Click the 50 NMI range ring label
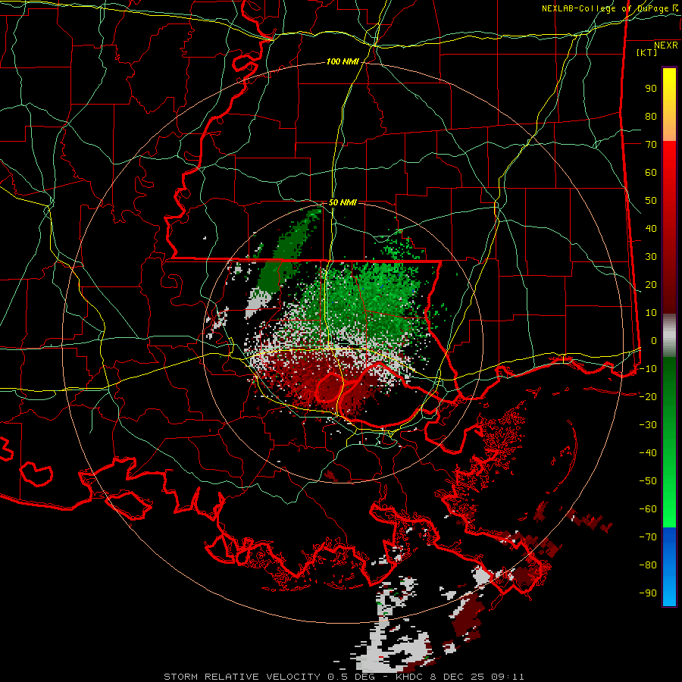 pyautogui.click(x=343, y=202)
